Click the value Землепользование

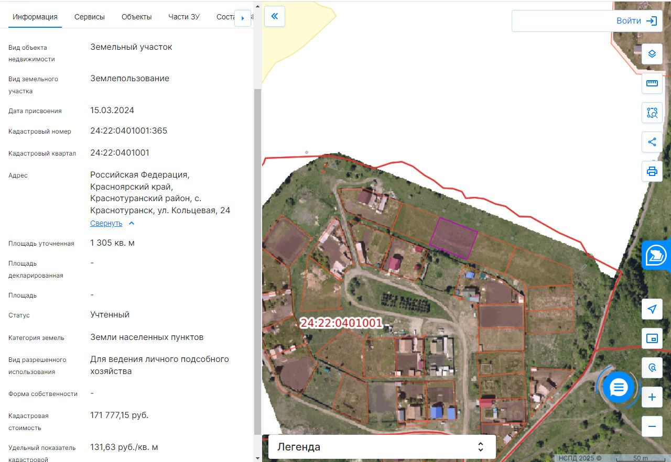129,79
